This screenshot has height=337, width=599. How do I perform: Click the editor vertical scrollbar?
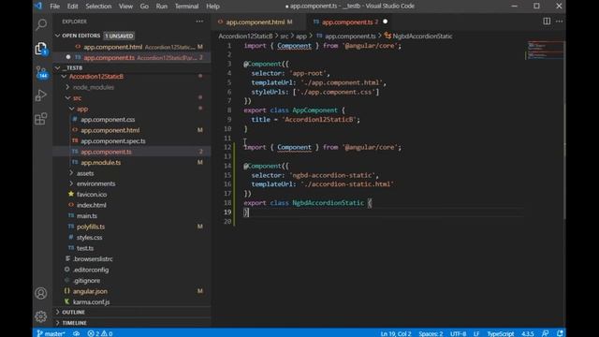pyautogui.click(x=564, y=130)
